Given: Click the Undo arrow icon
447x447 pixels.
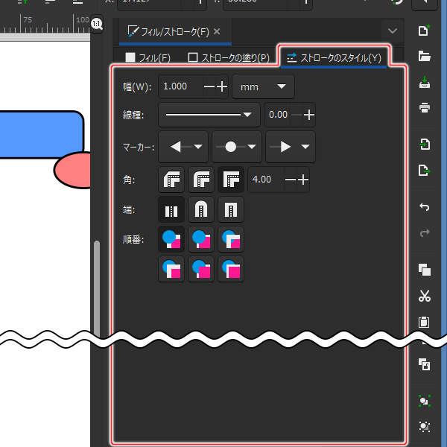Looking at the screenshot, I should pyautogui.click(x=425, y=206).
